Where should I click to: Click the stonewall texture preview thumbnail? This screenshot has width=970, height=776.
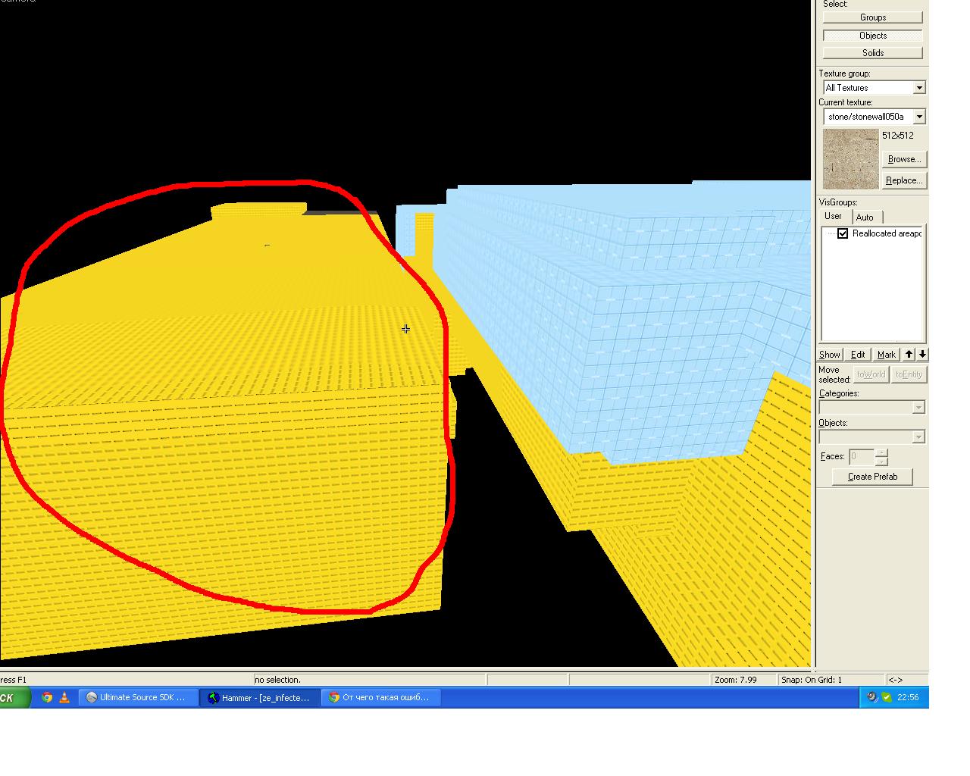[x=850, y=159]
